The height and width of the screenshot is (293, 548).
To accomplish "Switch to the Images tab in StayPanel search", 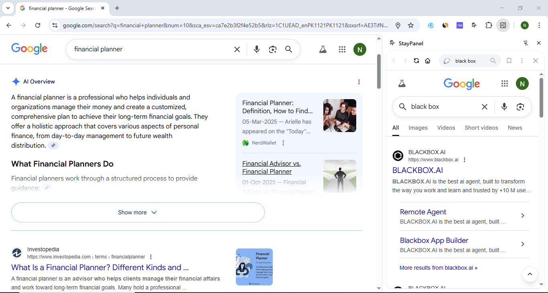I will [418, 127].
